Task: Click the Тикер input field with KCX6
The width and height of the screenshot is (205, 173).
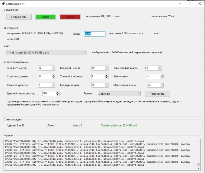Action: pyautogui.click(x=95, y=34)
